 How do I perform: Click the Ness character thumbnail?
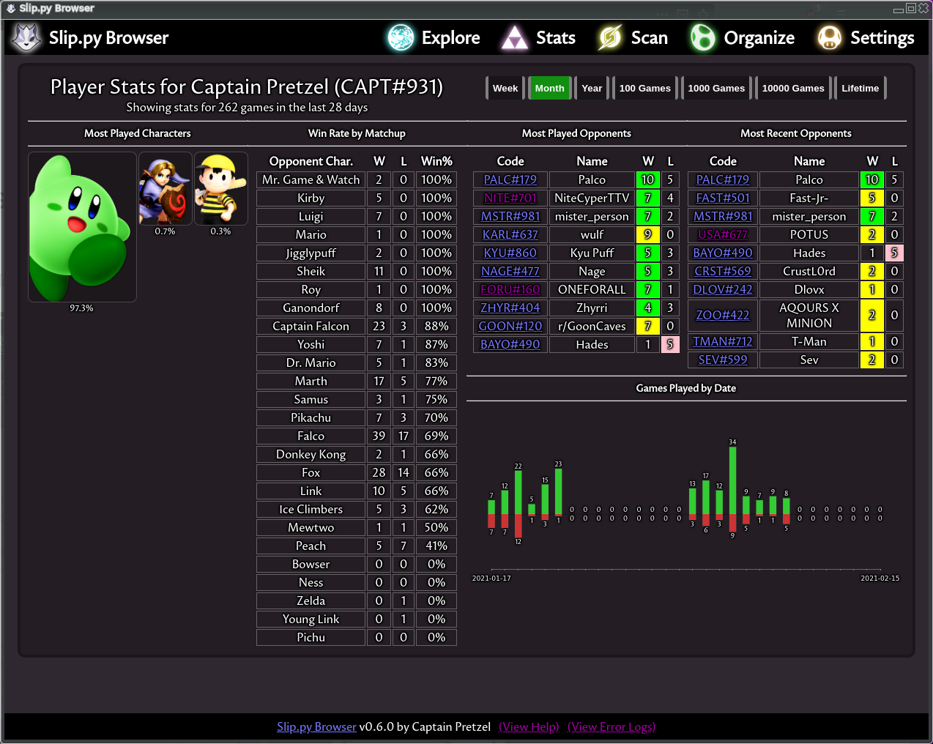point(221,188)
